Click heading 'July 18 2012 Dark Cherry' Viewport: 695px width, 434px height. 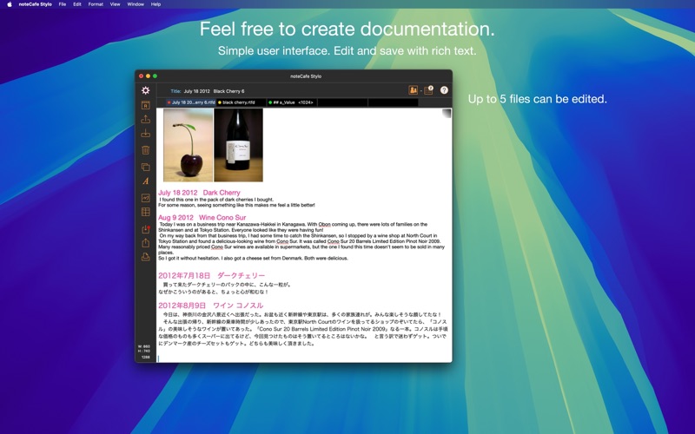(x=199, y=193)
